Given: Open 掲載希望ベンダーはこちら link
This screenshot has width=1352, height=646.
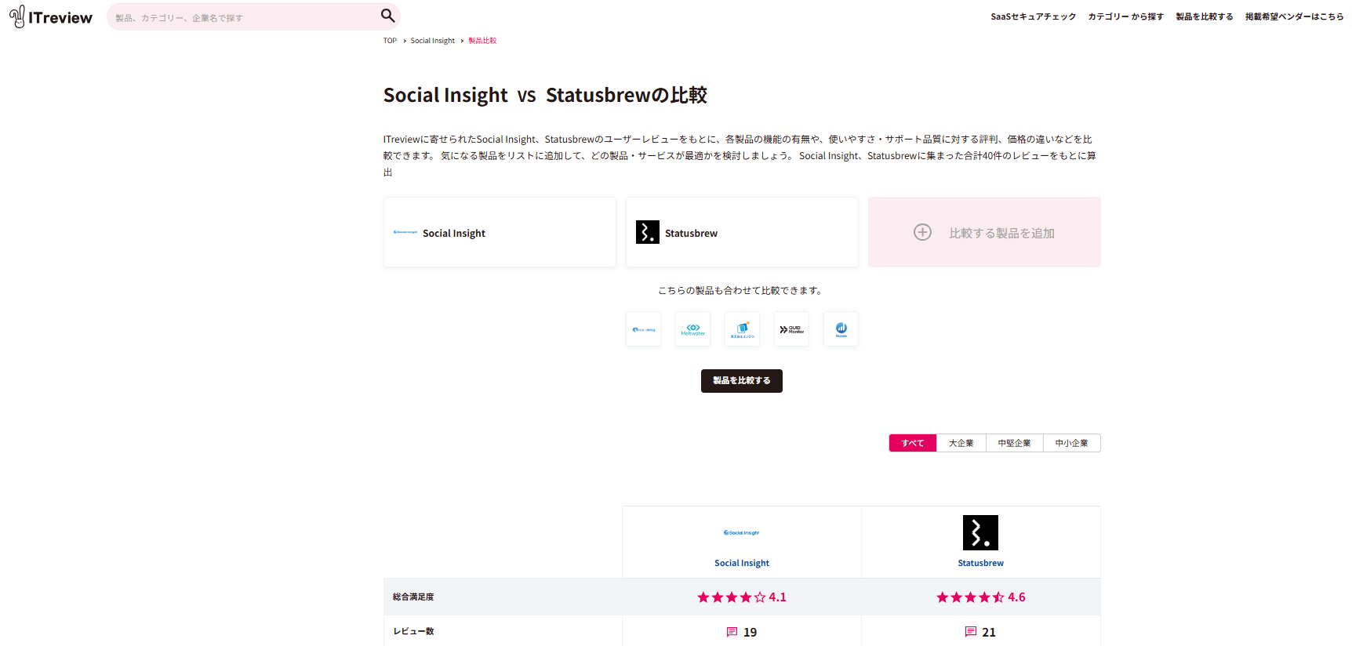Looking at the screenshot, I should click(x=1294, y=16).
